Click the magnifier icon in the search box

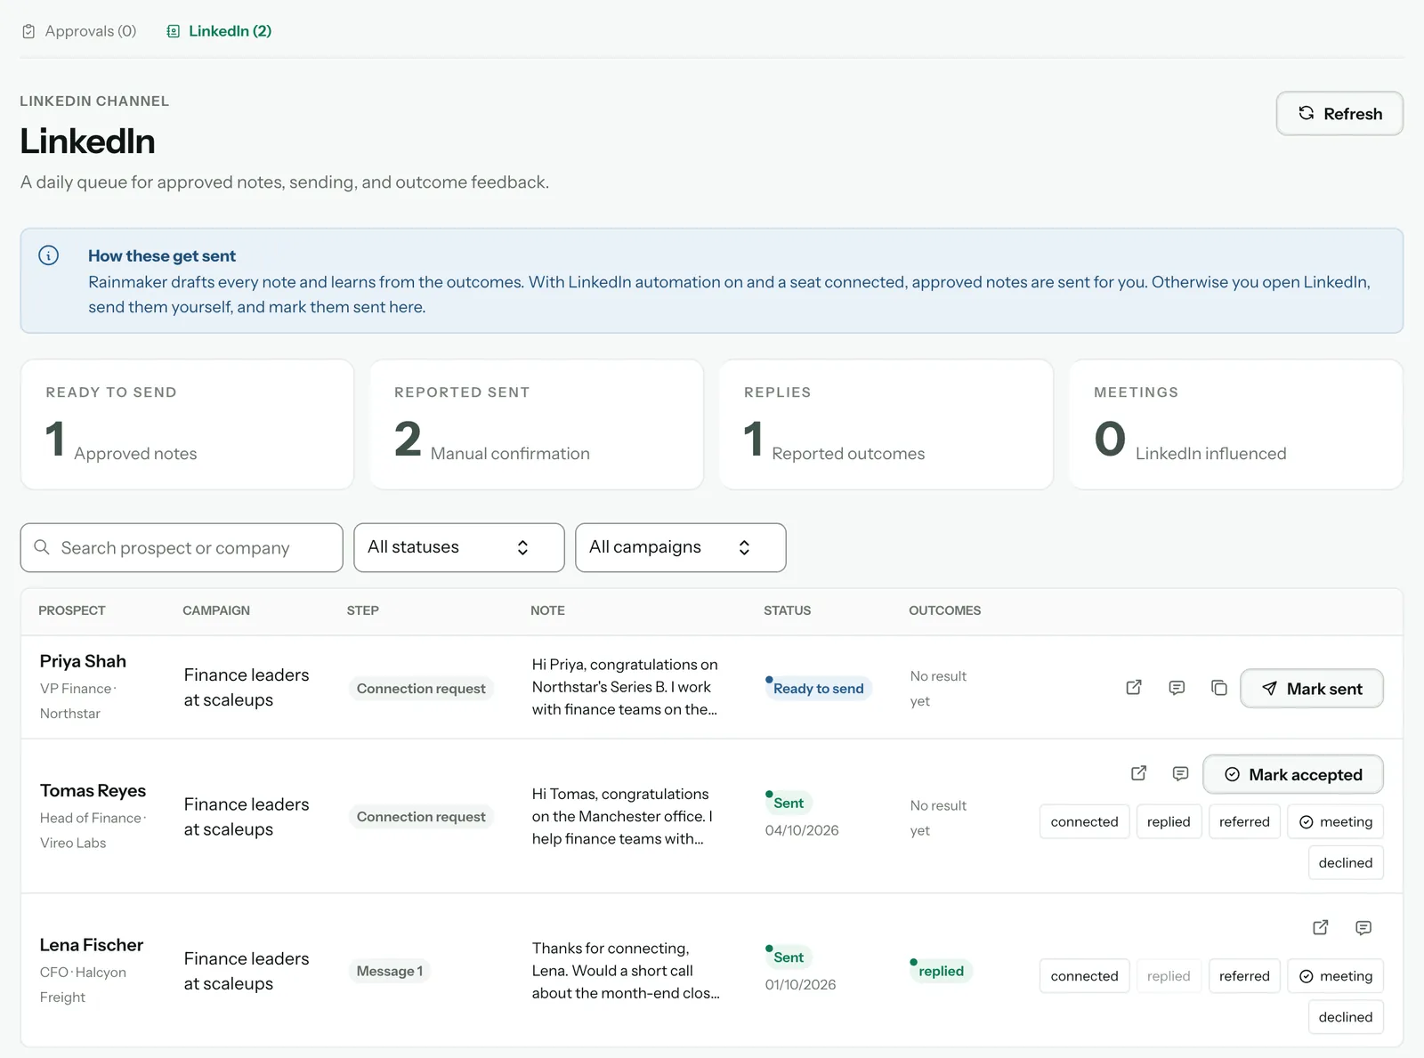pos(42,547)
